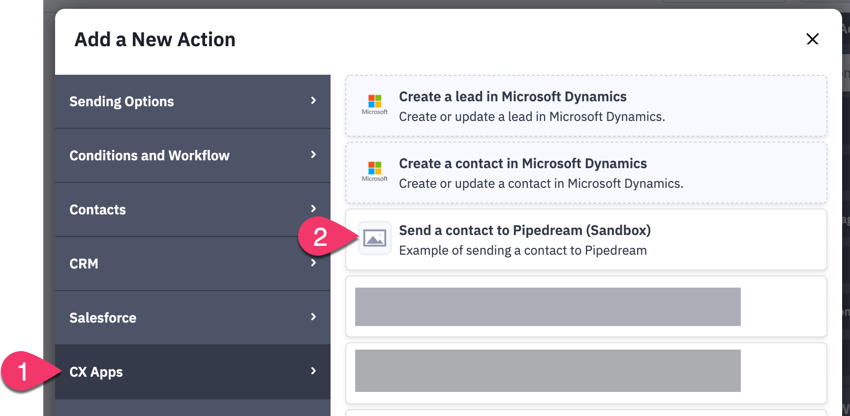Select the Salesforce category

click(193, 318)
